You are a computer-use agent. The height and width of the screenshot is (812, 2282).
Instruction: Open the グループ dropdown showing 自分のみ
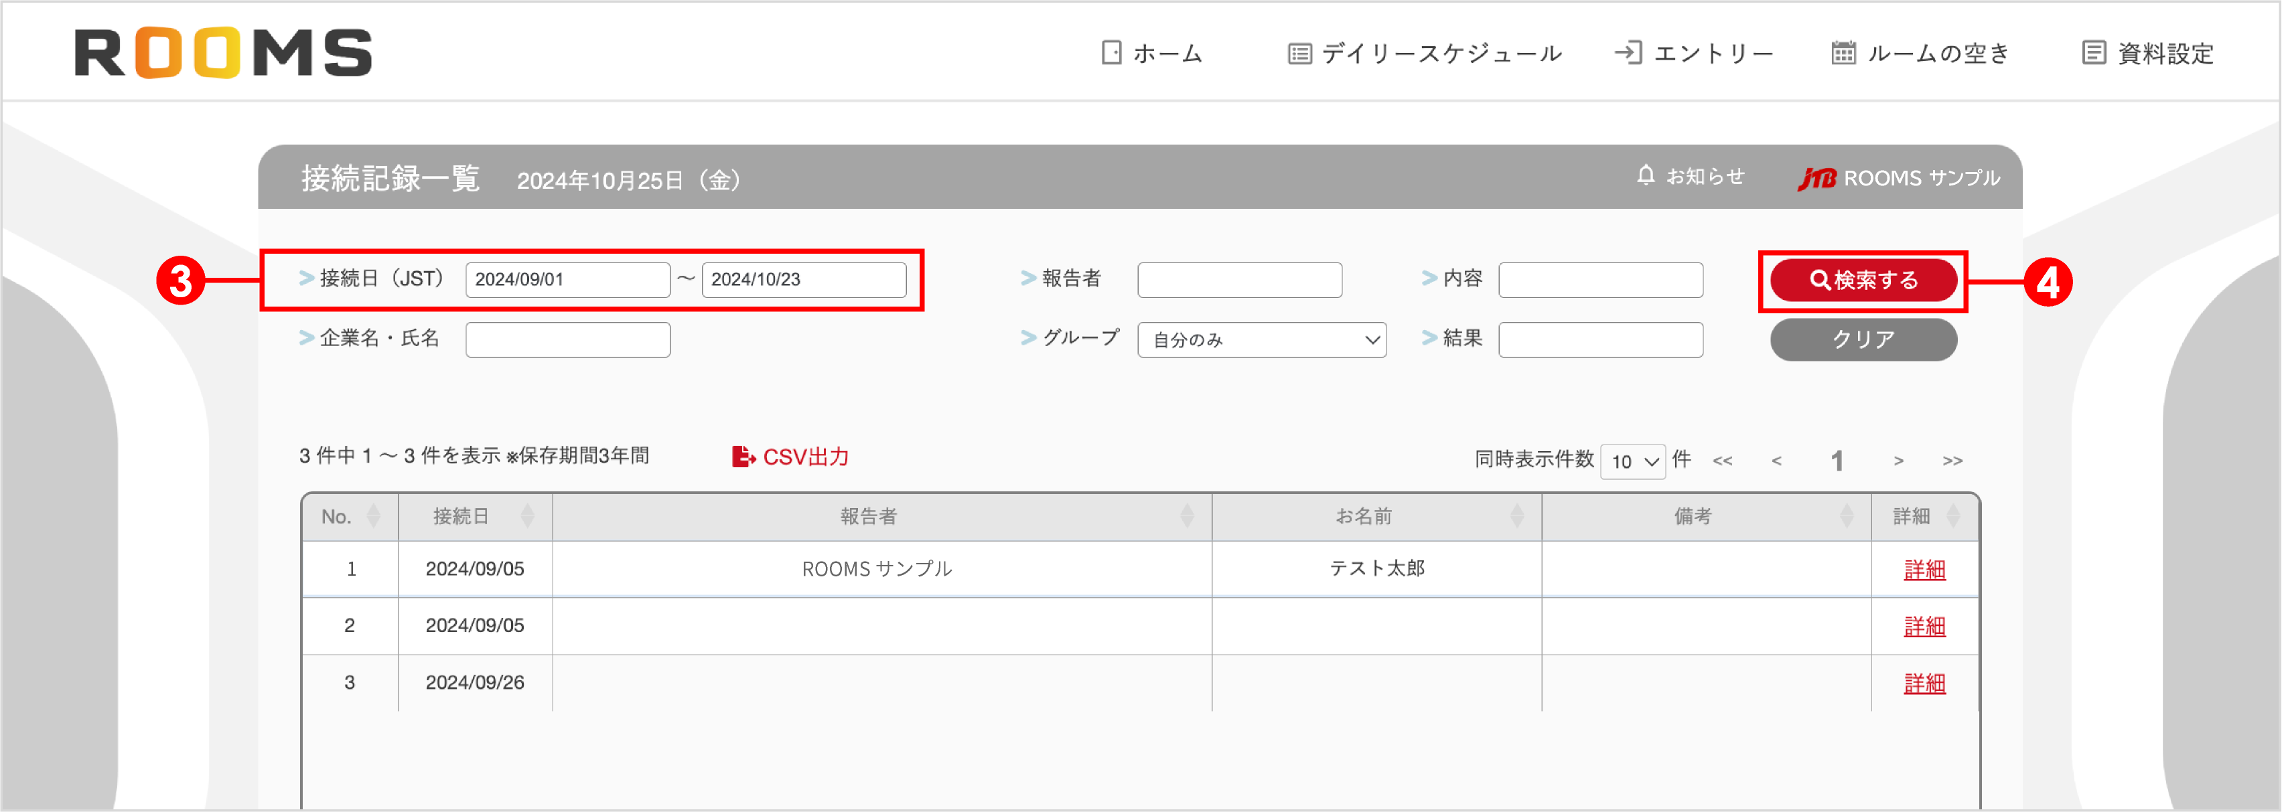tap(1261, 339)
